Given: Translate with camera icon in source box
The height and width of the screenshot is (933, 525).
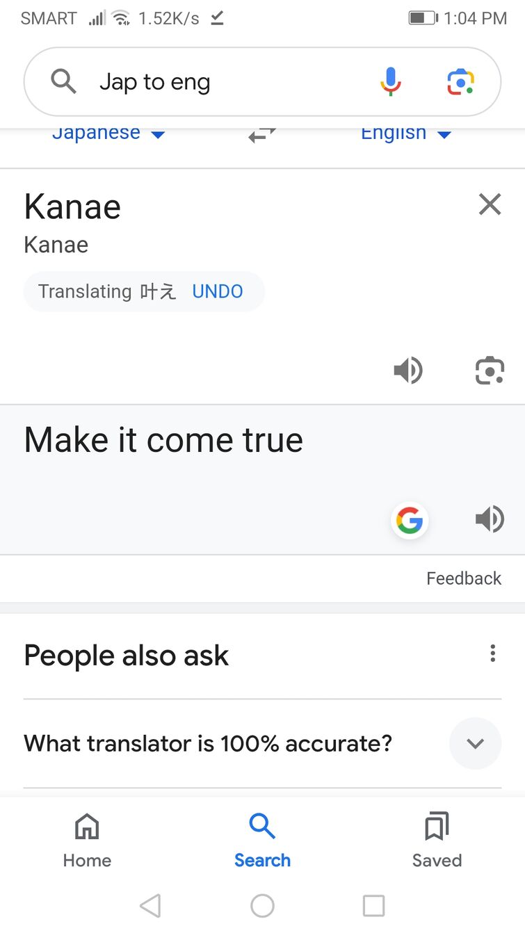Looking at the screenshot, I should (x=490, y=371).
